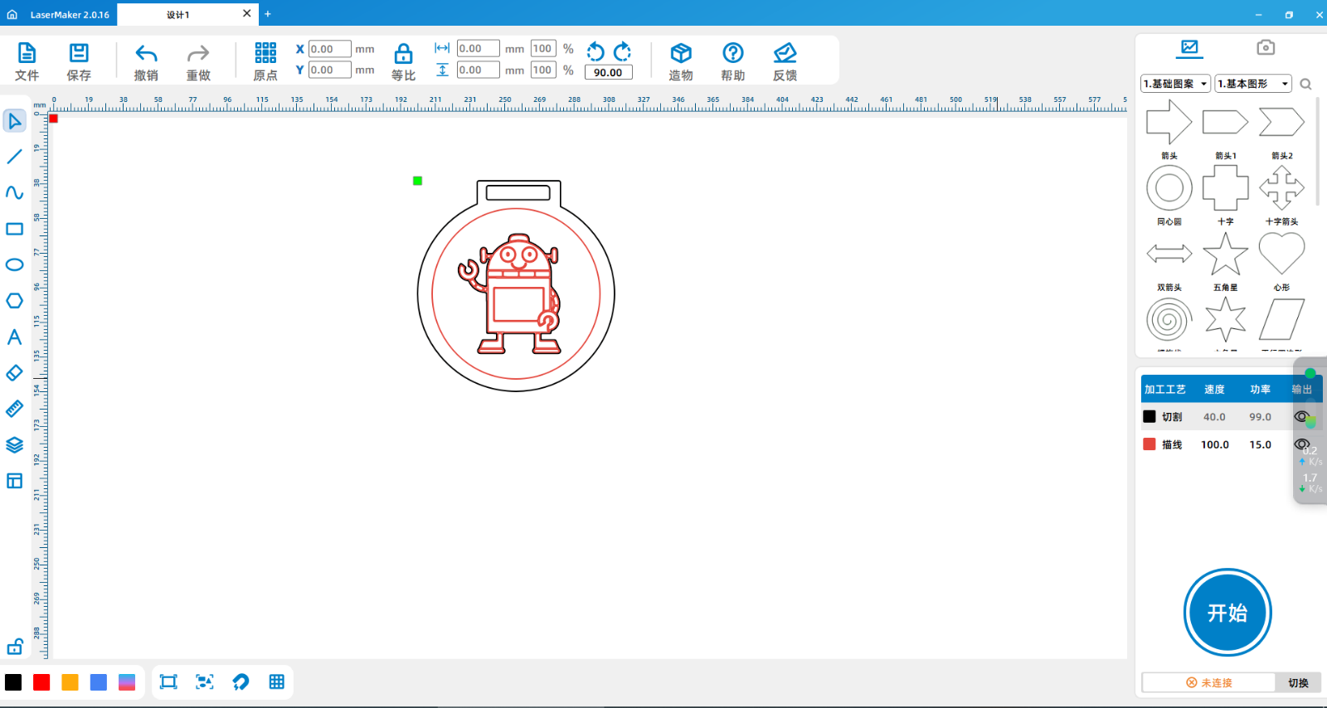Screen dimensions: 1327x708
Task: Hide the 切割 layer output
Action: pyautogui.click(x=1301, y=417)
